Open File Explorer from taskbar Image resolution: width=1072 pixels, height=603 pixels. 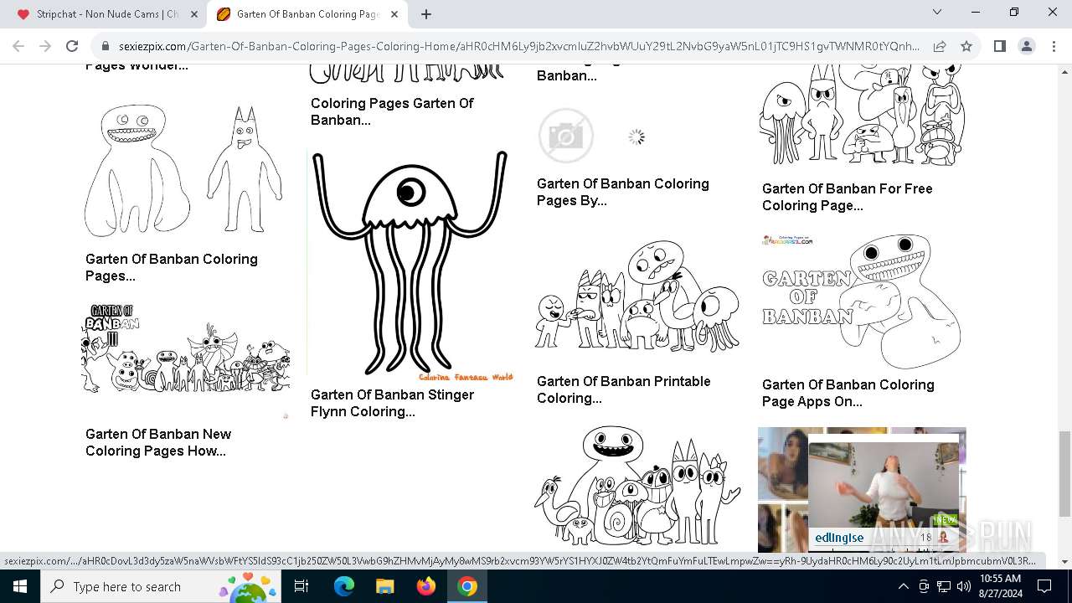coord(385,586)
